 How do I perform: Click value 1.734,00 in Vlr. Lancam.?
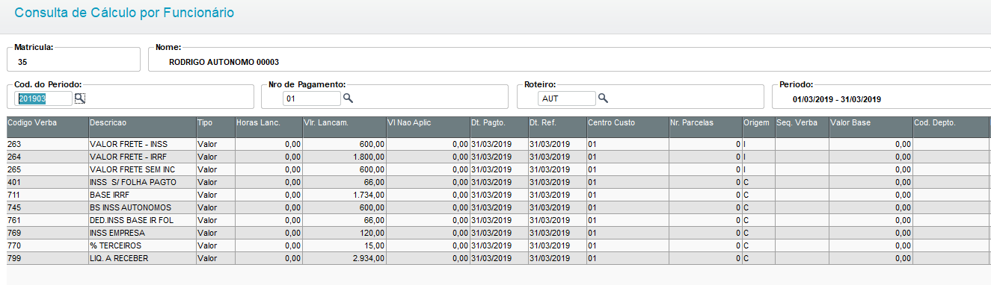[x=369, y=195]
